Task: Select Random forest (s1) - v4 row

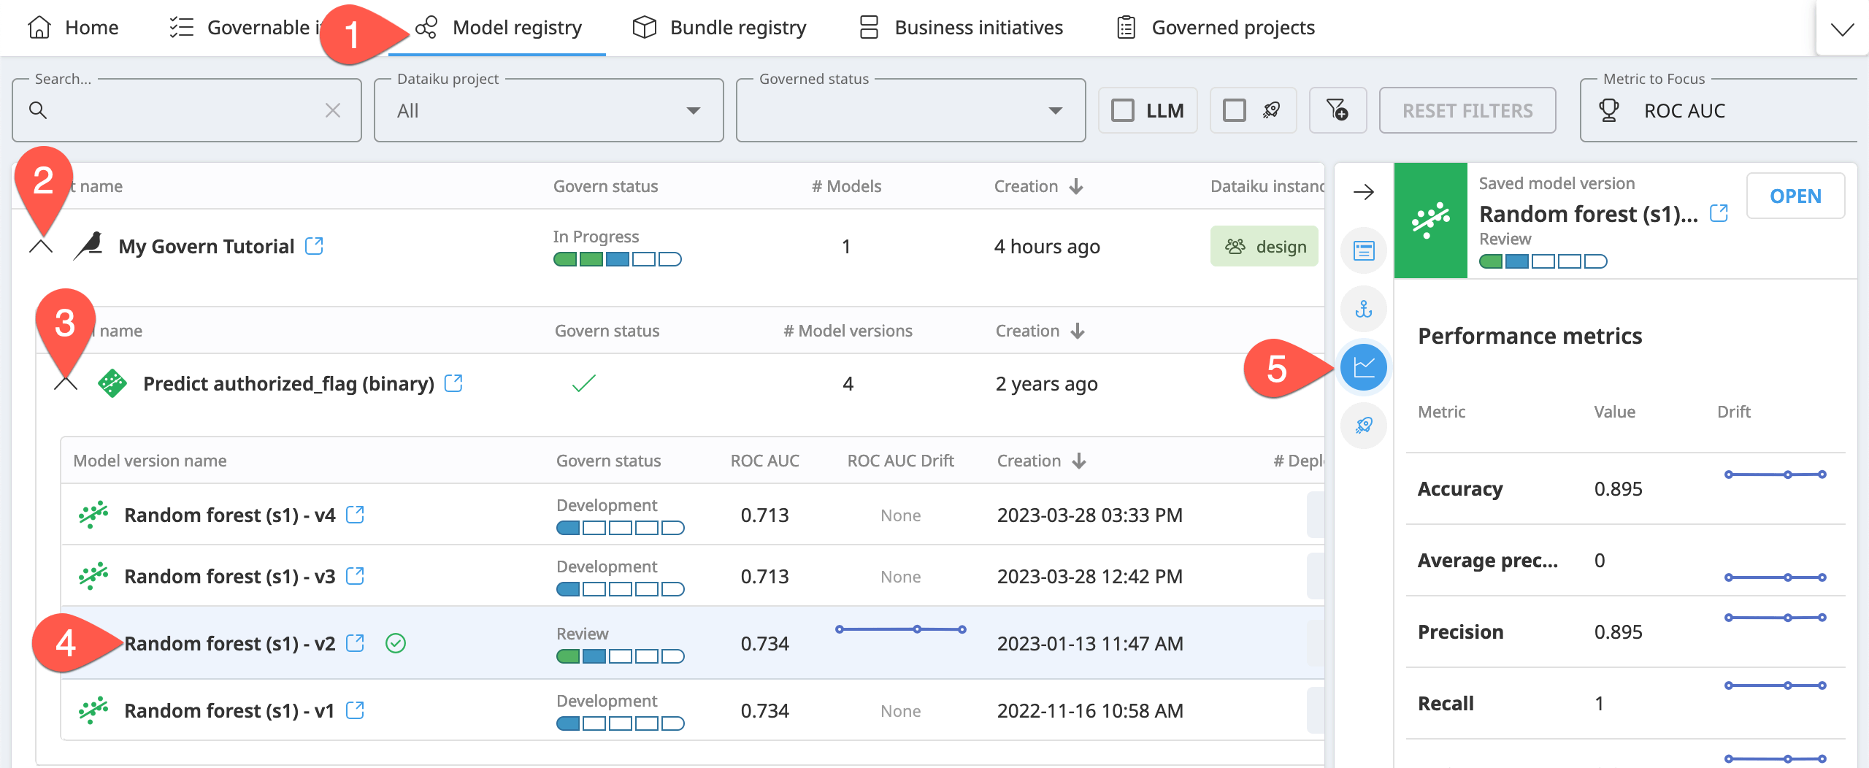Action: pyautogui.click(x=692, y=515)
